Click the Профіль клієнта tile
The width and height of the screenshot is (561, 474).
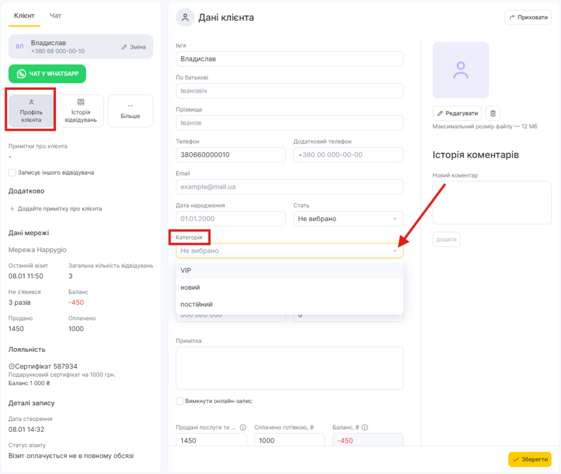tap(31, 111)
